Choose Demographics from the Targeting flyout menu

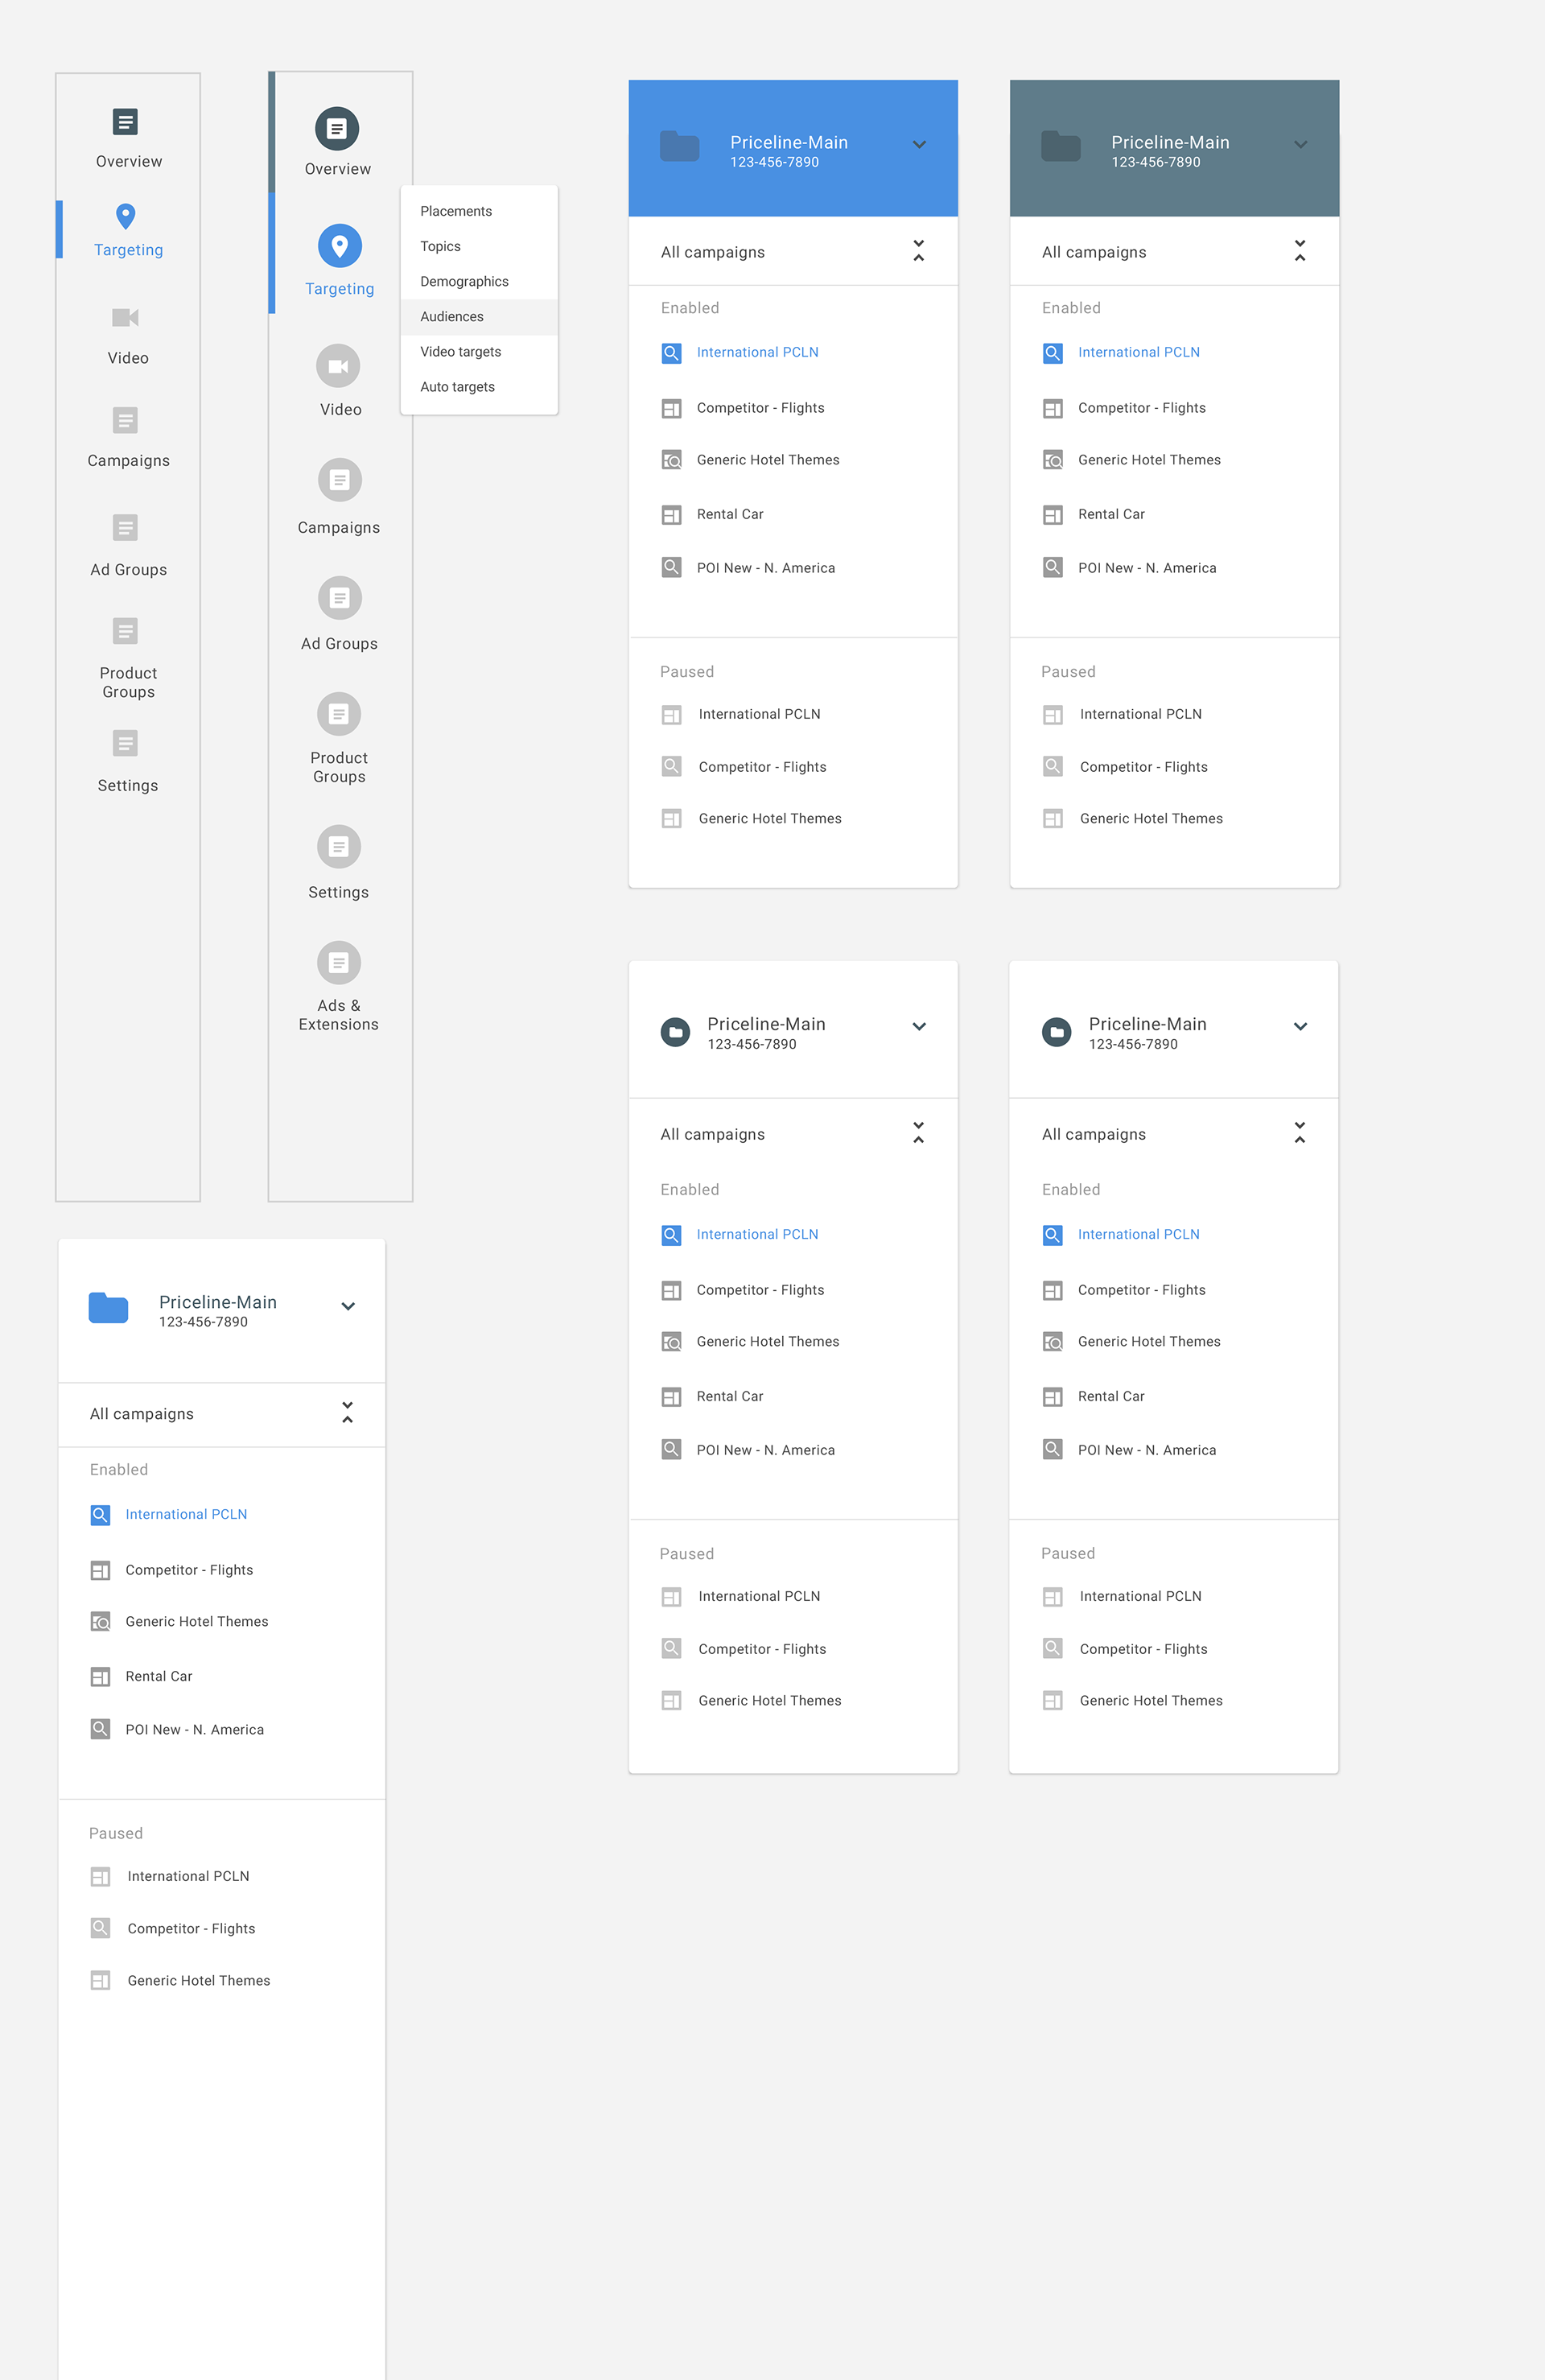tap(479, 281)
